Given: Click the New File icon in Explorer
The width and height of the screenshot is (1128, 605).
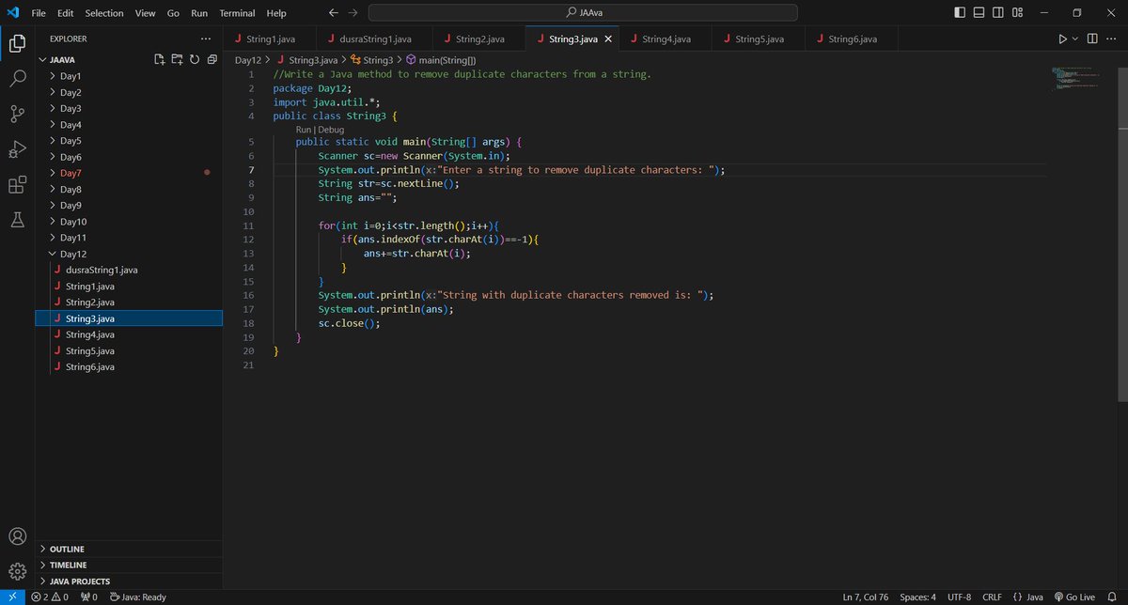Looking at the screenshot, I should (x=160, y=59).
